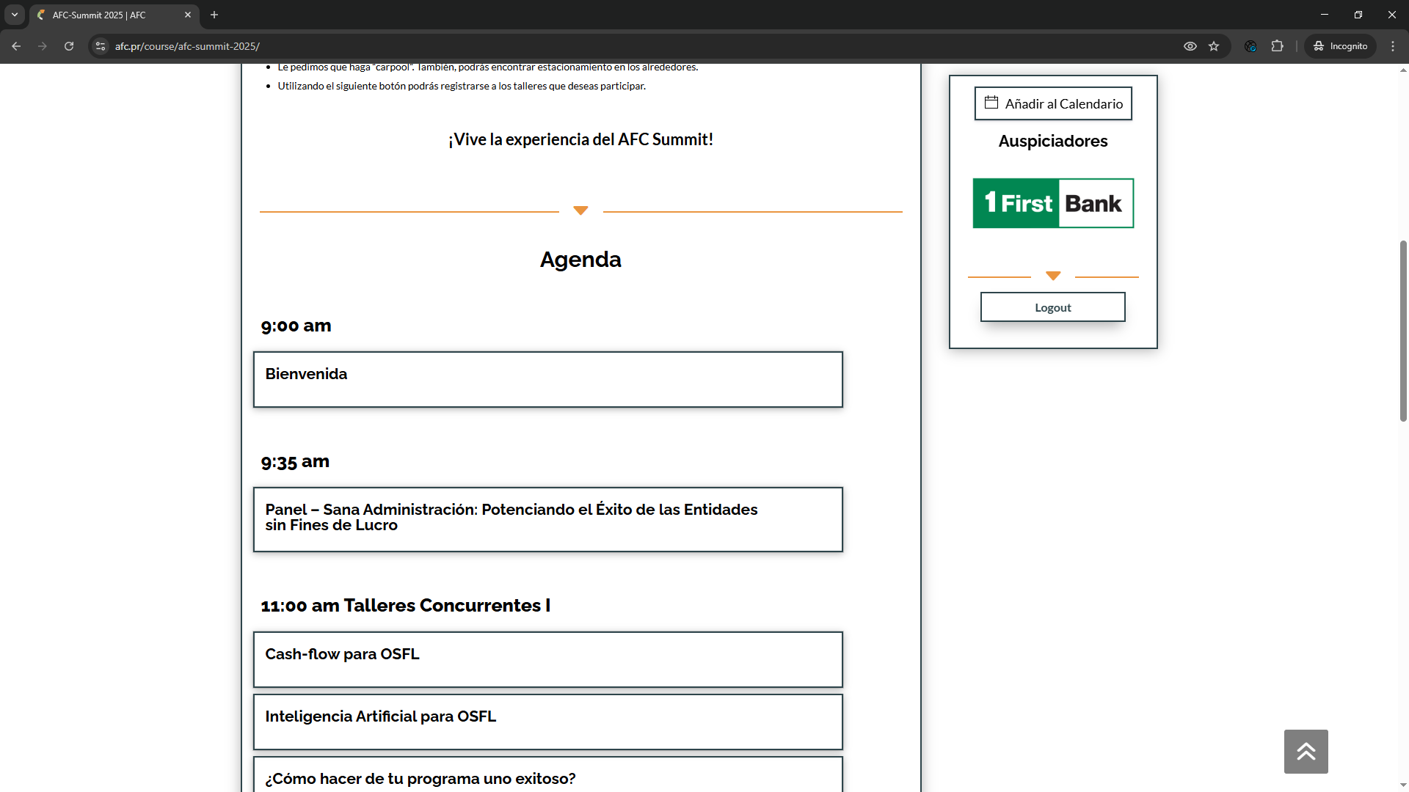Click the browser reload icon
1409x792 pixels.
coord(69,46)
